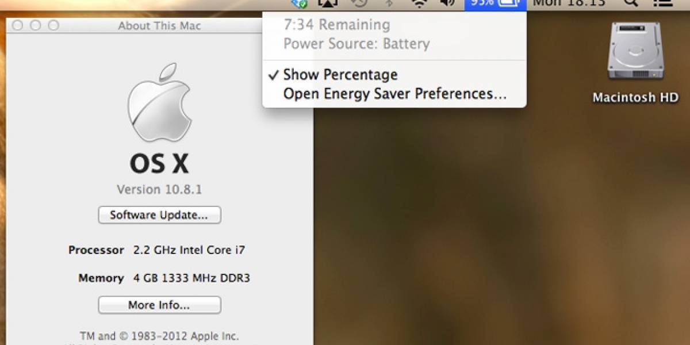Viewport: 690px width, 345px height.
Task: Click the More Info… button
Action: [159, 305]
